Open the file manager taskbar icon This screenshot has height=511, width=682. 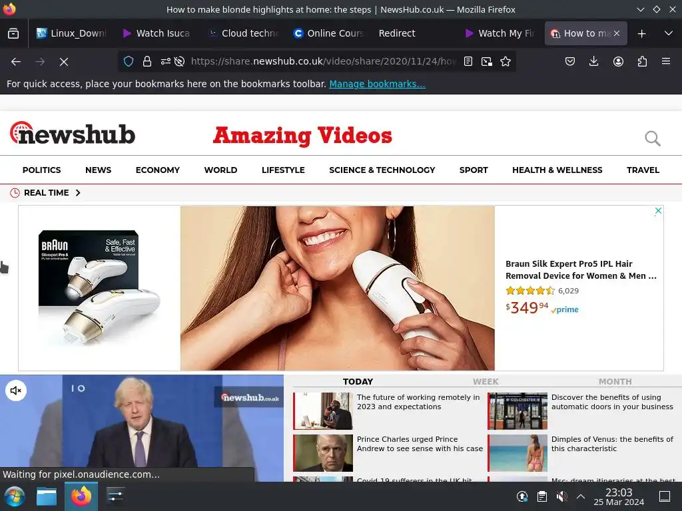[47, 496]
